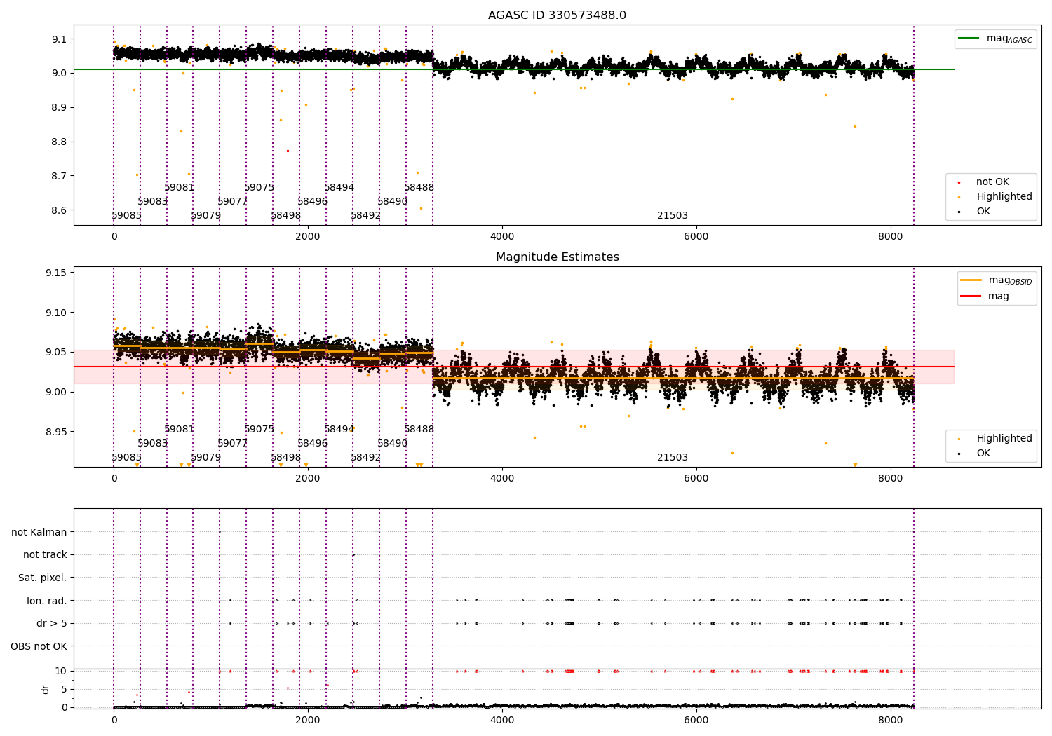Select the mag AGASC legend label

[x=1009, y=39]
